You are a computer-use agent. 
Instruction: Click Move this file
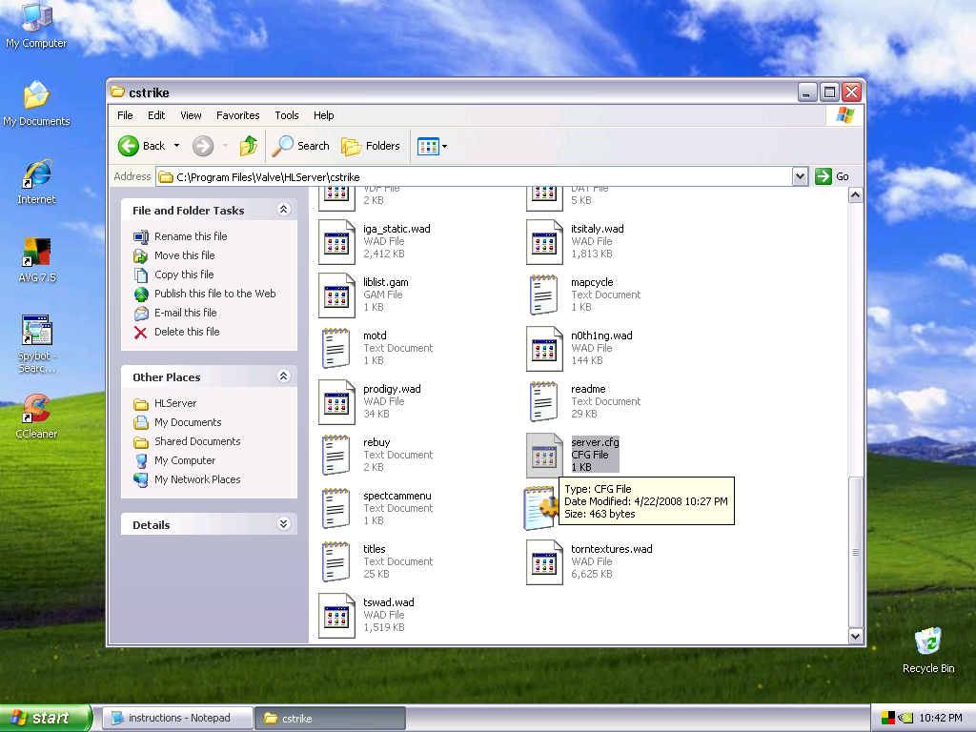point(184,255)
